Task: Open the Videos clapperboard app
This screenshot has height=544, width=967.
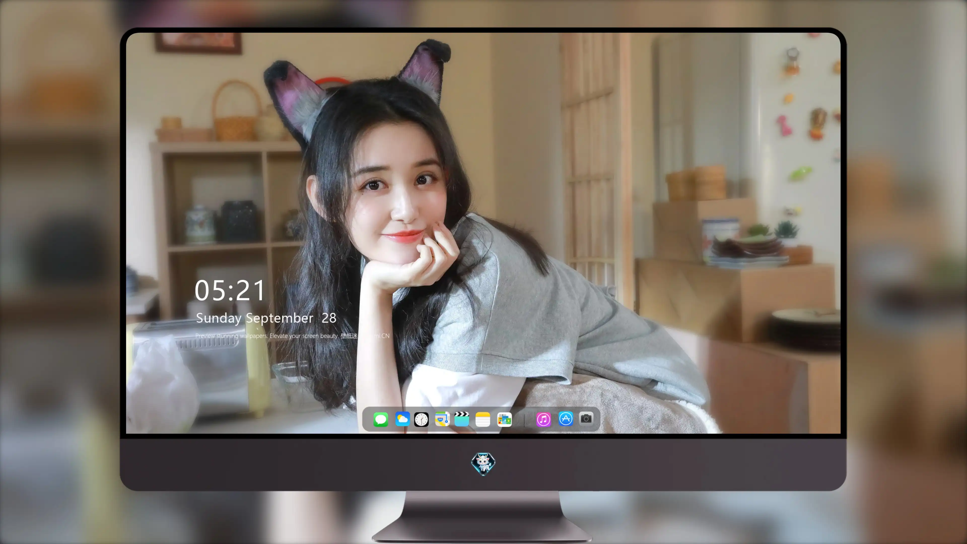Action: click(462, 419)
